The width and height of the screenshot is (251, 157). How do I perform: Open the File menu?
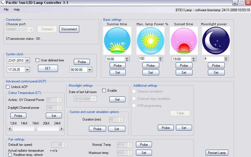pos(6,10)
